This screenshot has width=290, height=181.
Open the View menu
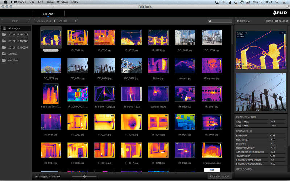pyautogui.click(x=50, y=2)
